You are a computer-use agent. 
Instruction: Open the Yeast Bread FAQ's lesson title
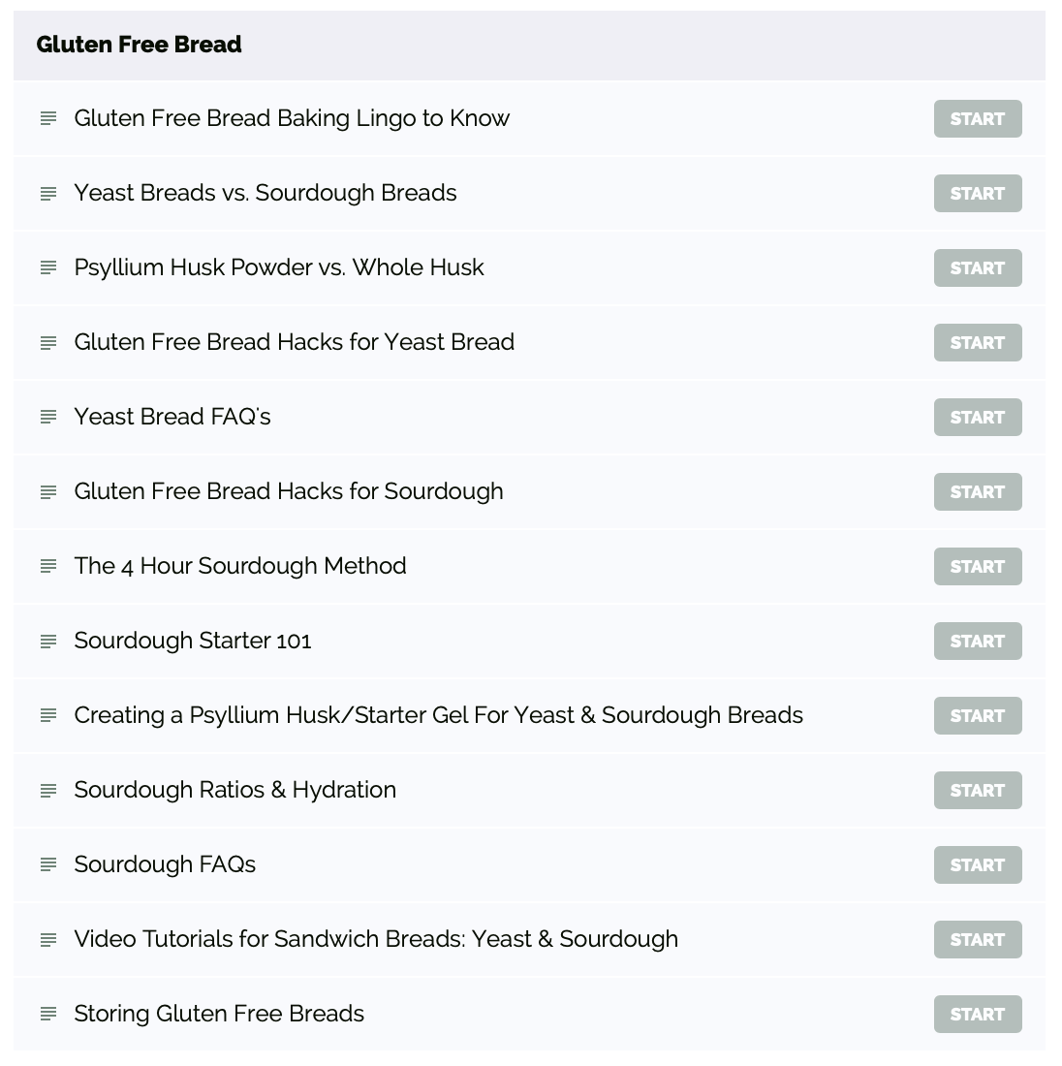(x=172, y=417)
